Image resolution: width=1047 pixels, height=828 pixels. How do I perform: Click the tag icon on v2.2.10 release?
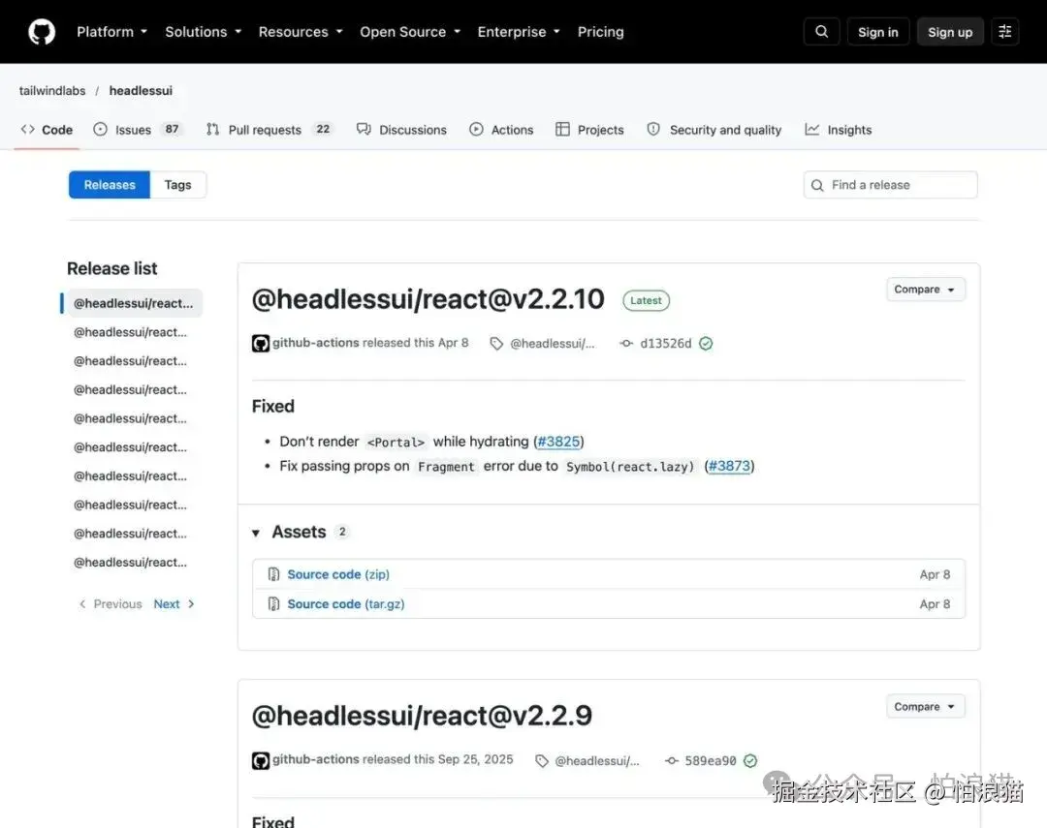point(496,344)
